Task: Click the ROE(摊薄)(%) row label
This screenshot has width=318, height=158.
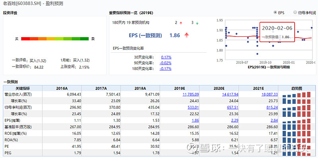Action: tap(16, 133)
